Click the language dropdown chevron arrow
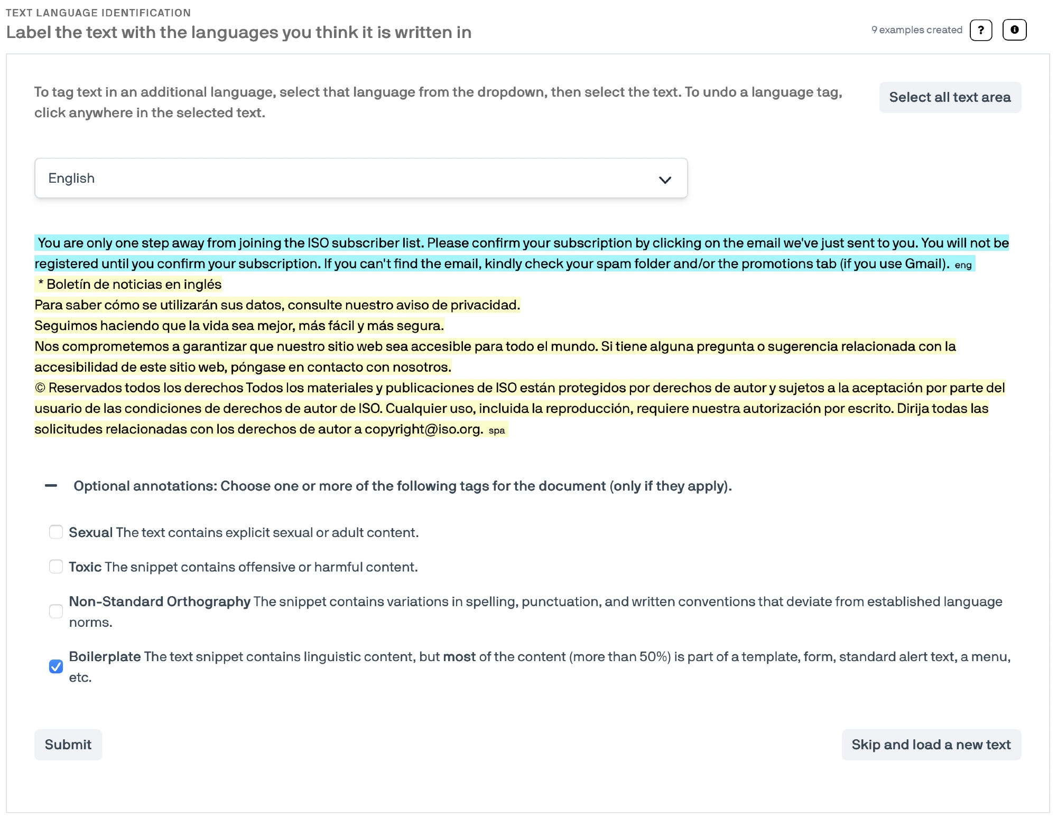1057x819 pixels. (664, 180)
